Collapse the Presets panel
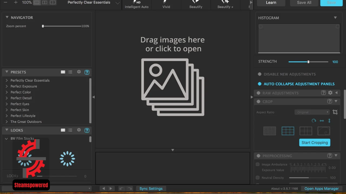Image resolution: width=346 pixels, height=194 pixels. coord(7,72)
